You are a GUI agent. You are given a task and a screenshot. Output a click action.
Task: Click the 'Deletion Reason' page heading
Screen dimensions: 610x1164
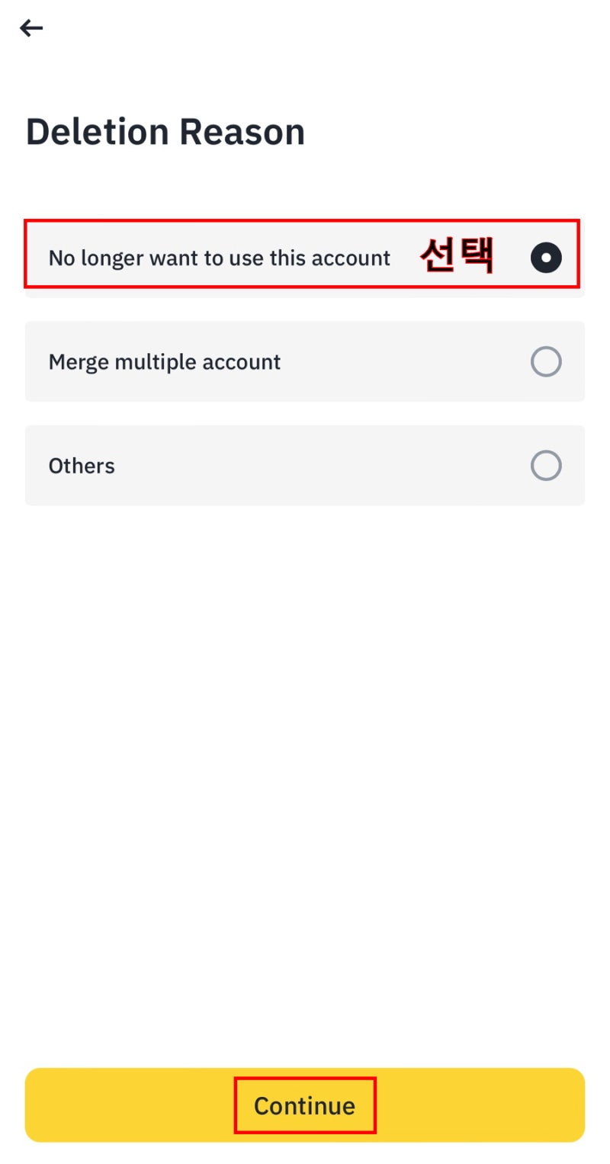tap(165, 132)
